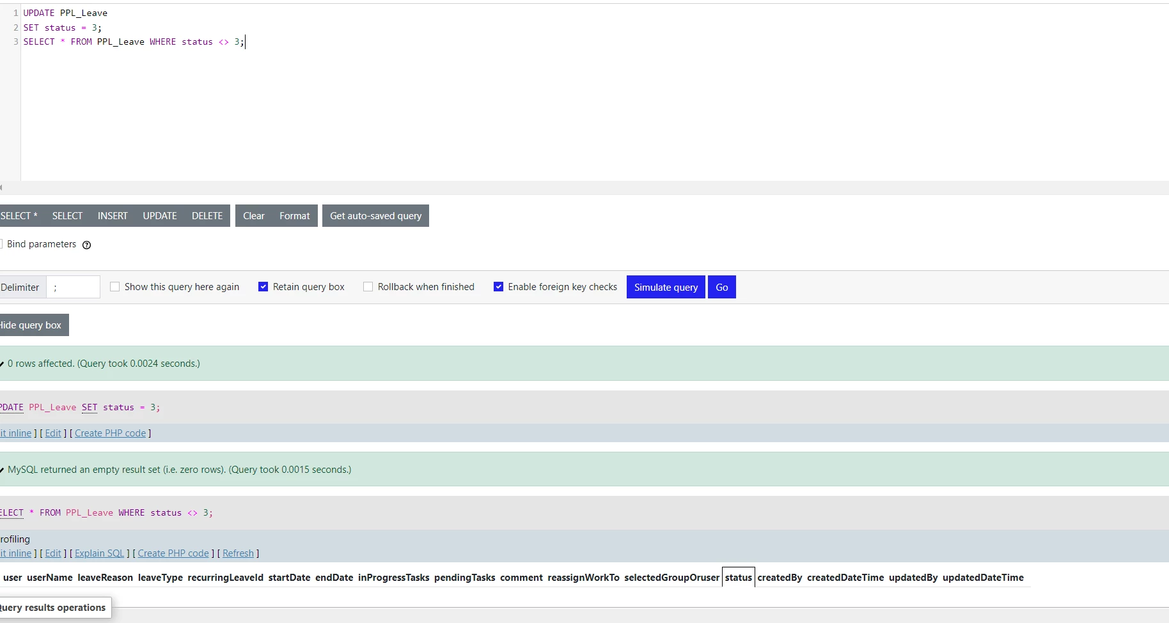Insert a DELETE query template
1169x623 pixels.
pyautogui.click(x=207, y=216)
